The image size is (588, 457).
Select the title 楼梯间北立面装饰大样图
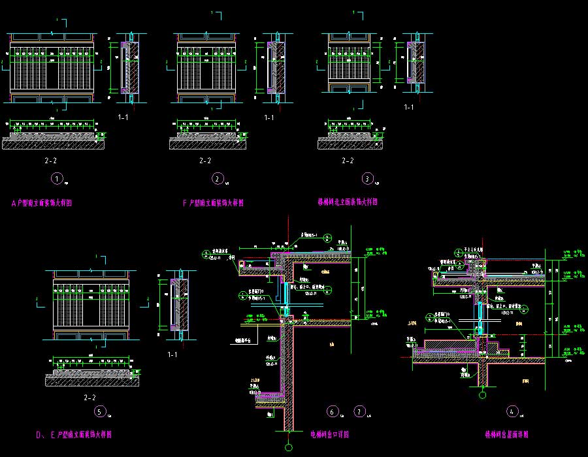point(348,202)
